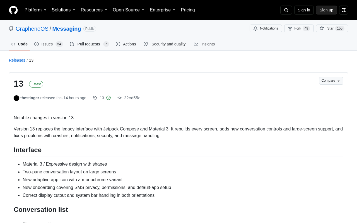
Task: Click the commit icon beside 22cd55e
Action: tap(120, 98)
